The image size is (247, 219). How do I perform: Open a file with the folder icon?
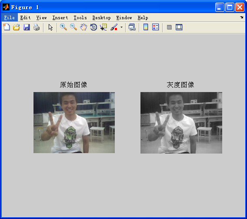point(17,27)
